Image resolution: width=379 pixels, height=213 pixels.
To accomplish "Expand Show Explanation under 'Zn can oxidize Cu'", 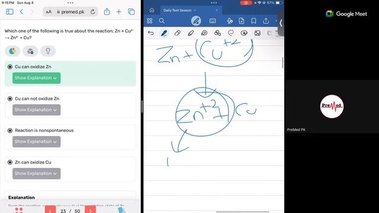I will tap(37, 173).
